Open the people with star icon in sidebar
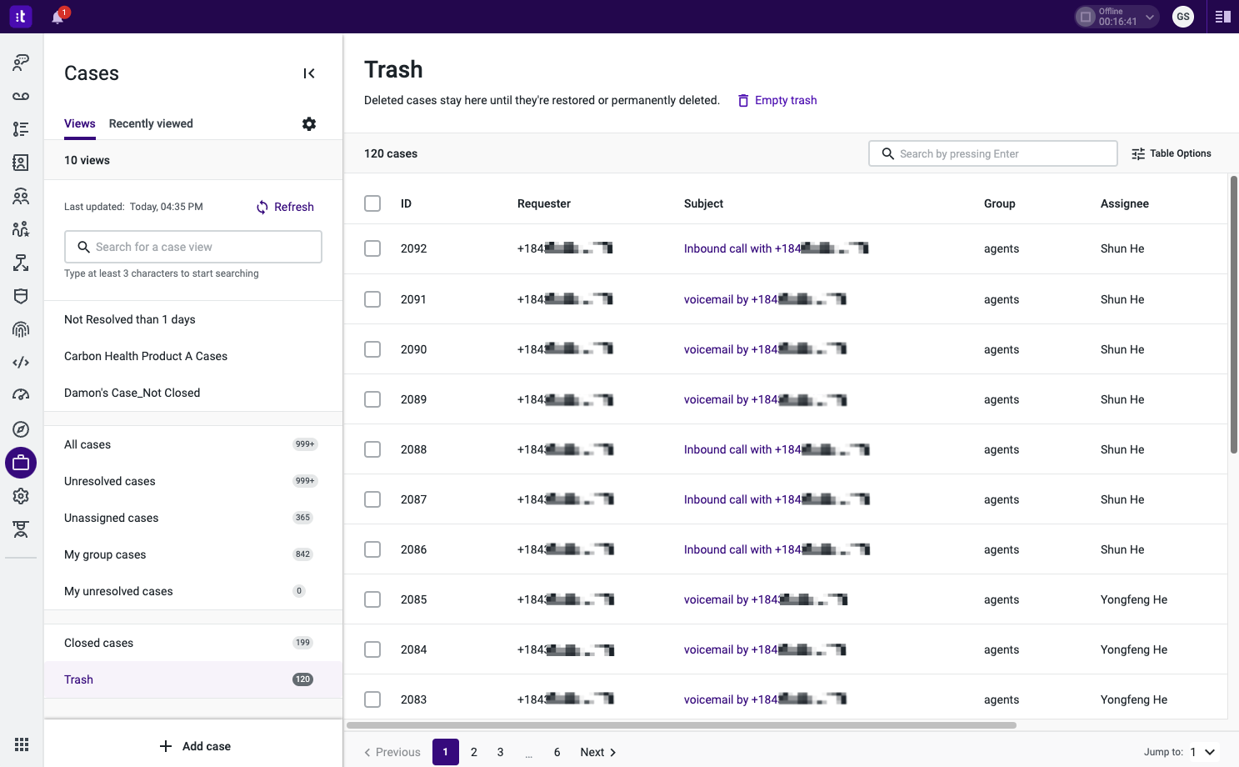Screen dimensions: 1239x767 [21, 229]
